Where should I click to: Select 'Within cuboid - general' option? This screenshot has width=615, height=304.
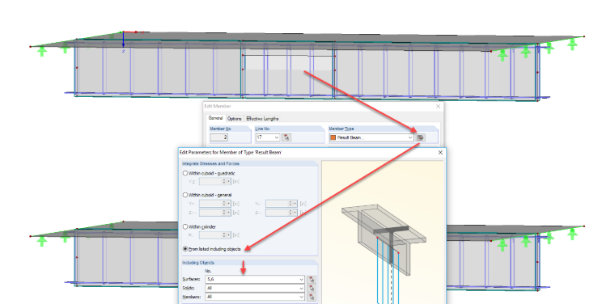coord(207,195)
